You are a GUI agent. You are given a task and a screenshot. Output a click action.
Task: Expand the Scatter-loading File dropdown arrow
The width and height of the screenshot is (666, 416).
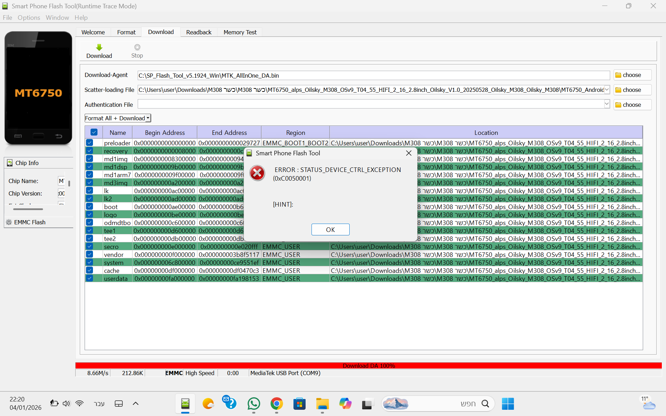tap(607, 90)
